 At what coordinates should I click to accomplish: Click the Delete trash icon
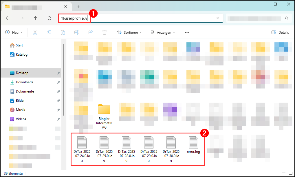105,33
